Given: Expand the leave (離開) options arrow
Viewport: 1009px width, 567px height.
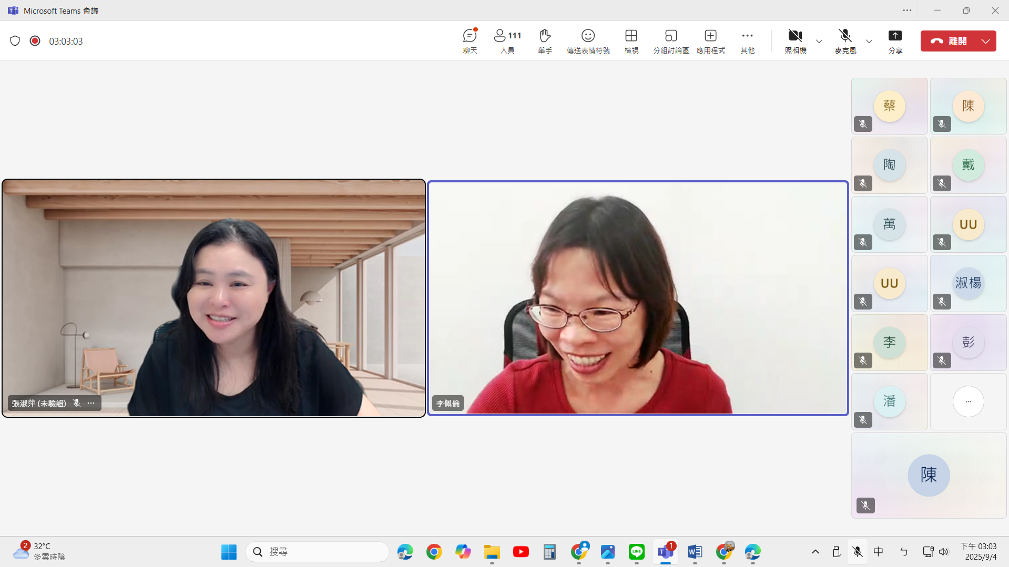Looking at the screenshot, I should (x=985, y=41).
